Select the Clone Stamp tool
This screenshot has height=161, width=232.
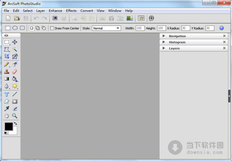pos(7,72)
